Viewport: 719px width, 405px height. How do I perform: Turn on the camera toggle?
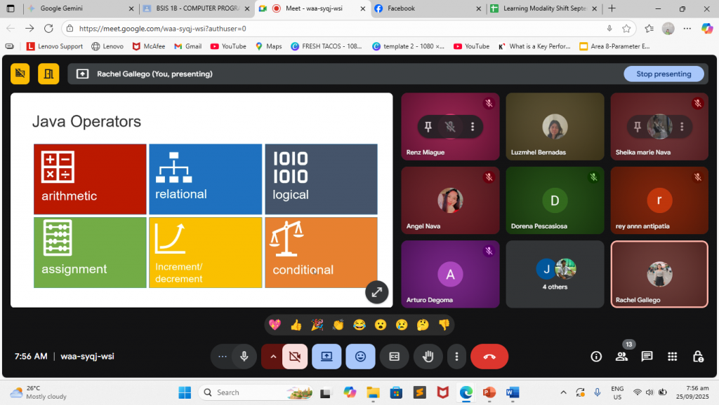(294, 356)
